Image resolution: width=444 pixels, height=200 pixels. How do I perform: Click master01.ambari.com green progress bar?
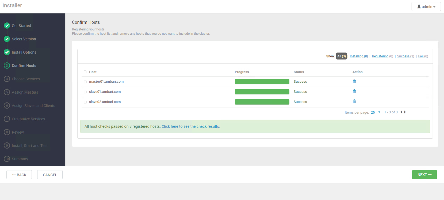pos(262,82)
